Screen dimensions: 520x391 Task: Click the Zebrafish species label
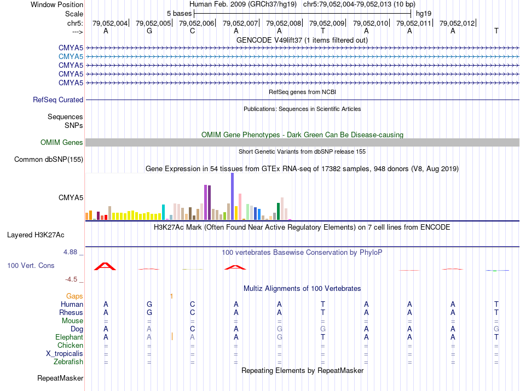(68, 362)
